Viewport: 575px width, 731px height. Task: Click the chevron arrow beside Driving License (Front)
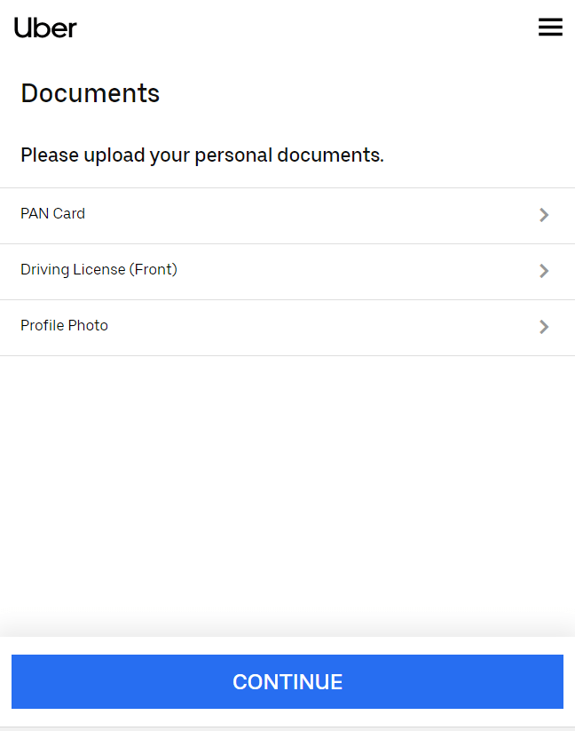[x=544, y=271]
